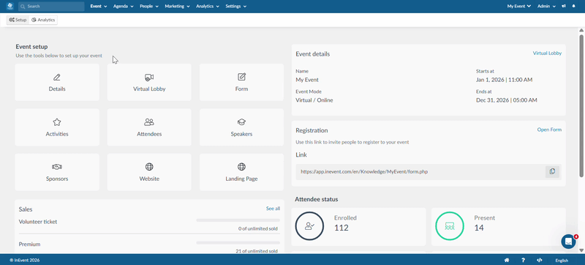Click See all in the Sales panel

273,209
